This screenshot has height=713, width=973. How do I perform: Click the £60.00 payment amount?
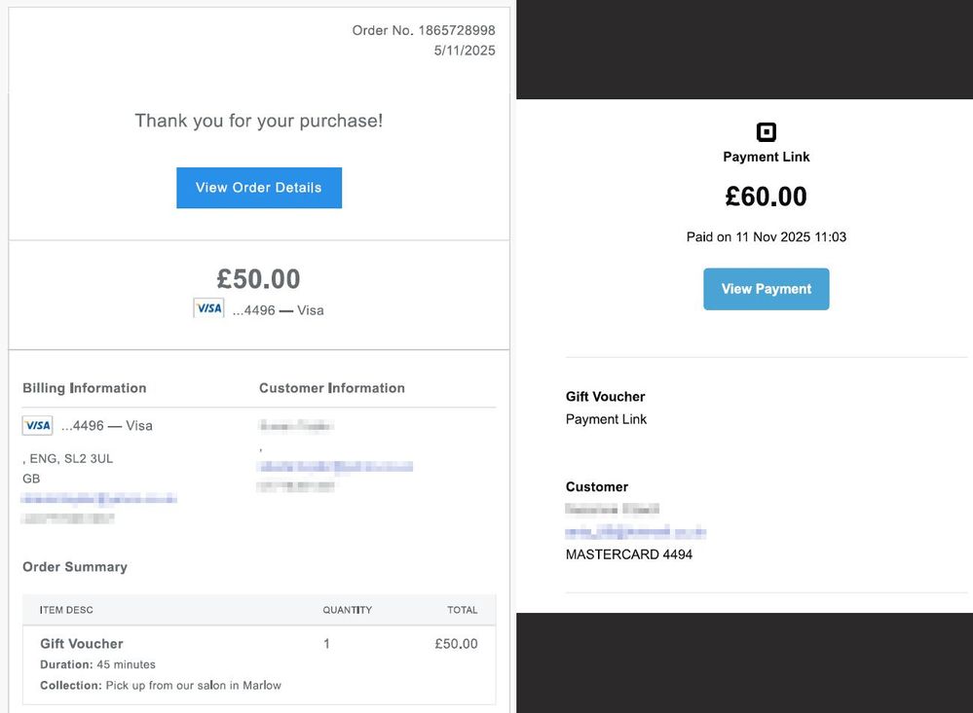tap(766, 196)
